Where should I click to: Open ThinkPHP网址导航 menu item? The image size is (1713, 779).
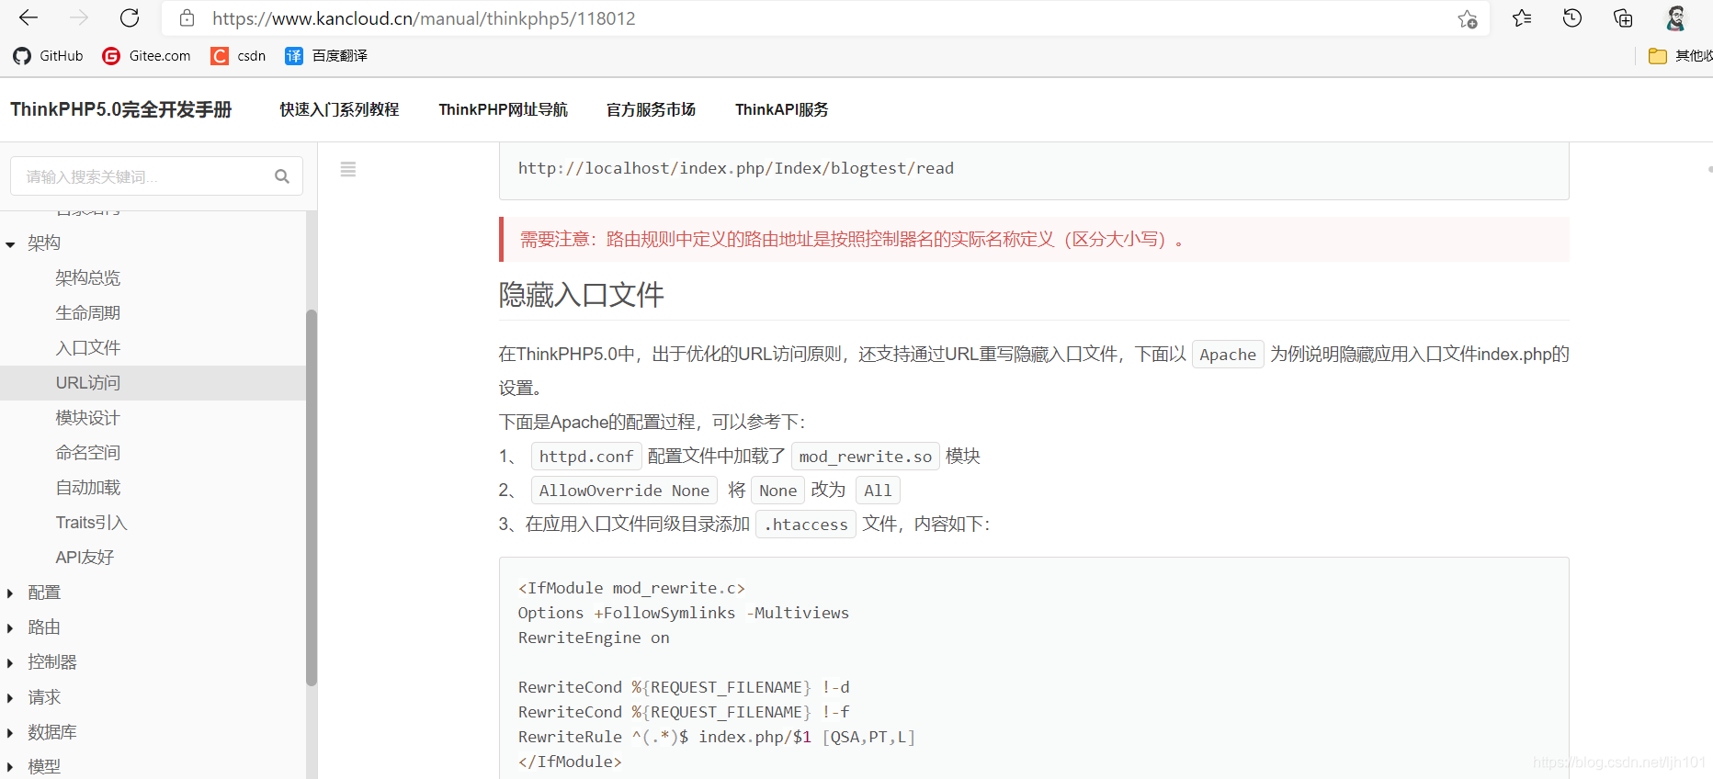[x=503, y=109]
